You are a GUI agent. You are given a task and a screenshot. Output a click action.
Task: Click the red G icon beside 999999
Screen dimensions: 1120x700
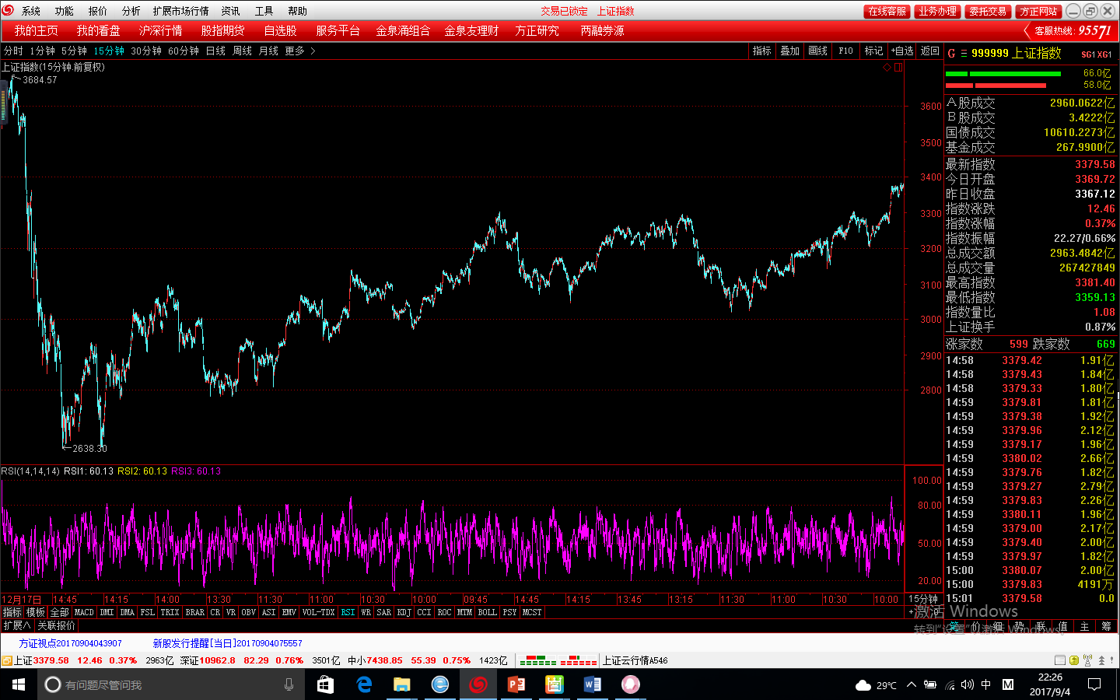click(951, 54)
